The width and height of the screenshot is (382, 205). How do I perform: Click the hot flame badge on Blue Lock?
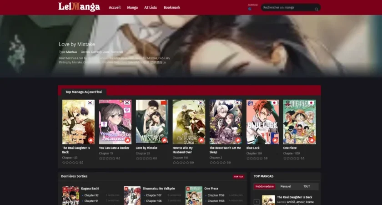(275, 140)
